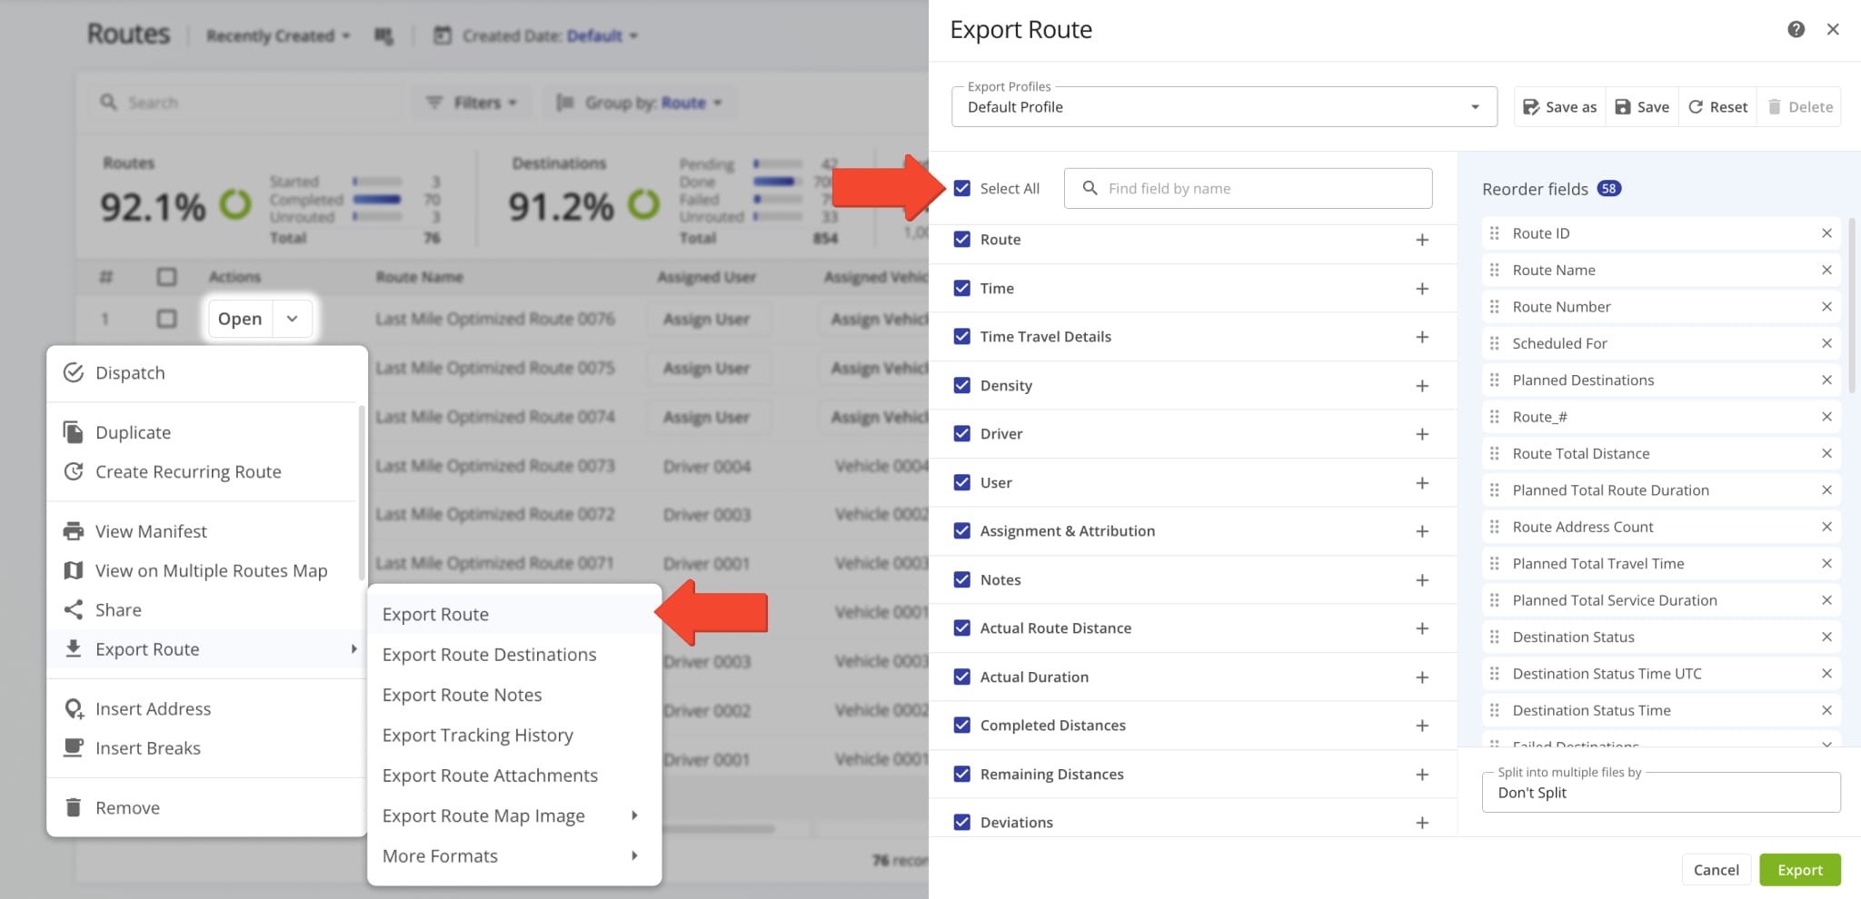The height and width of the screenshot is (899, 1861).
Task: Toggle the Time Travel Details checkbox
Action: click(962, 337)
